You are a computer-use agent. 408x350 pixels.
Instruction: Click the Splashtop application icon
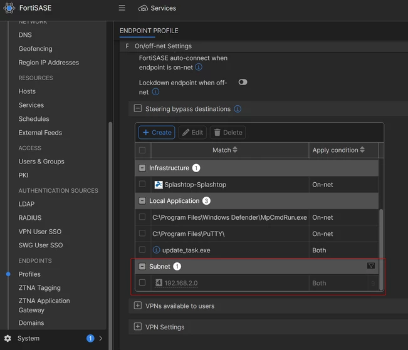tap(159, 185)
